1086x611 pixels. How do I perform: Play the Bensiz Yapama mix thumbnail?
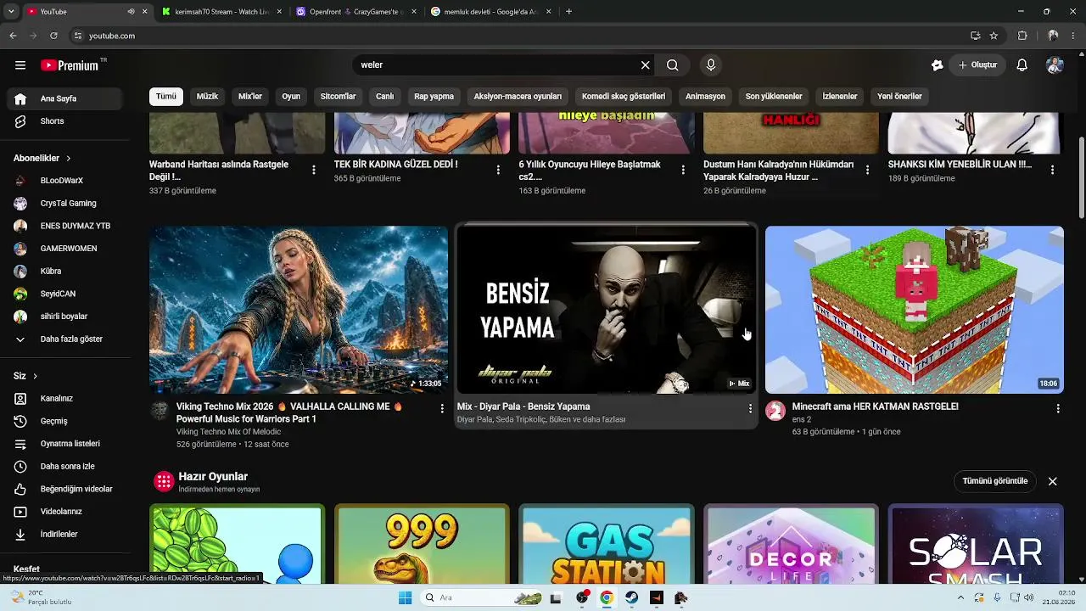pyautogui.click(x=607, y=310)
